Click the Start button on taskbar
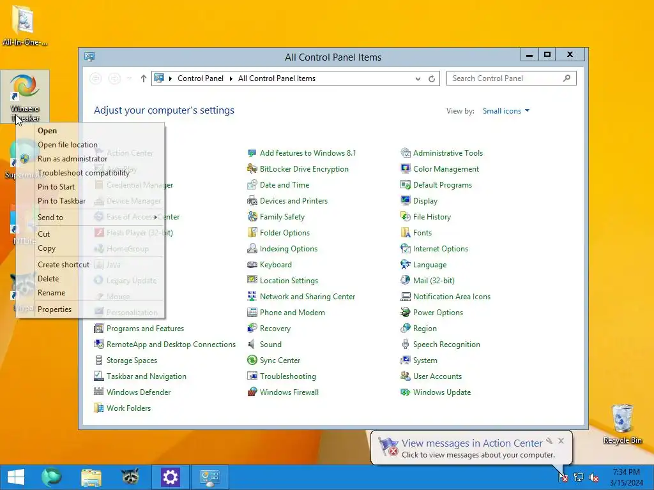The height and width of the screenshot is (490, 654). 16,477
